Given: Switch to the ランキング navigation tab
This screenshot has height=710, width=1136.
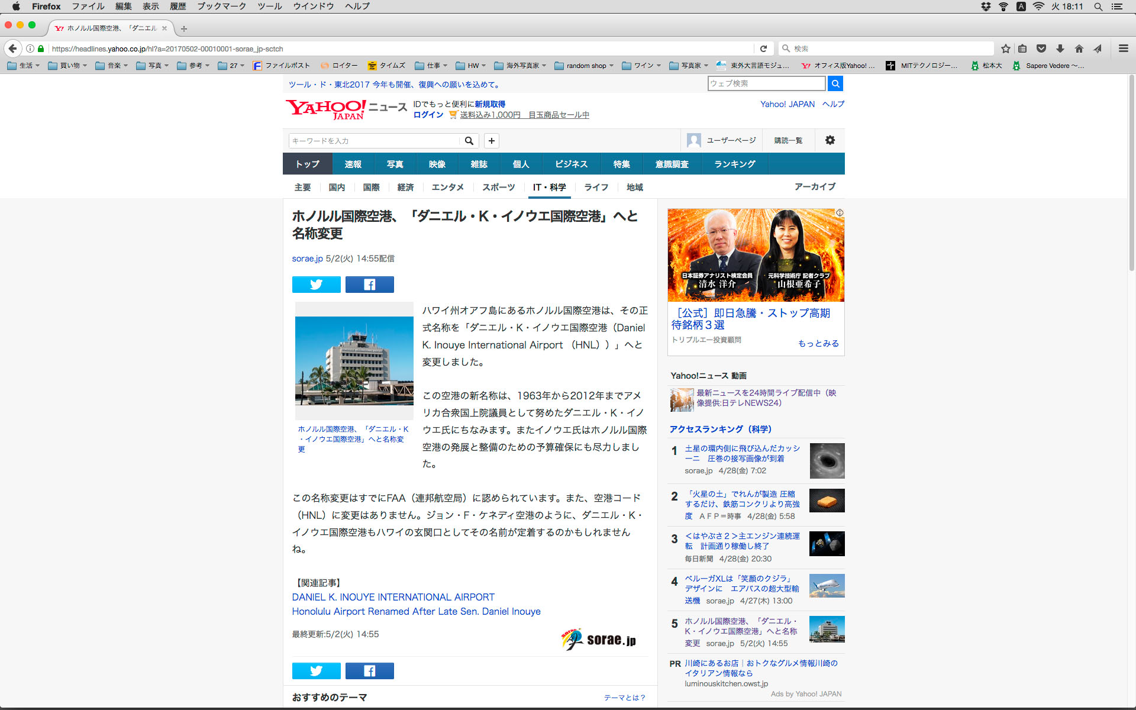Looking at the screenshot, I should tap(734, 164).
